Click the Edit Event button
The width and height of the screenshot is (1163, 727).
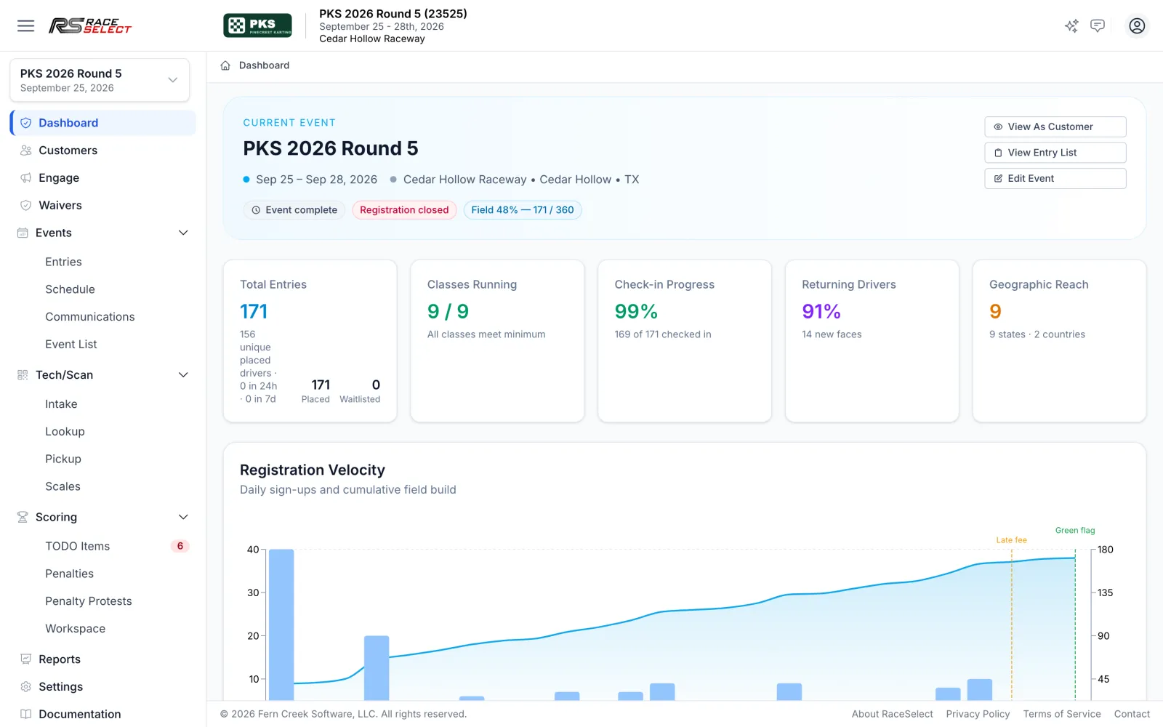[x=1055, y=179]
